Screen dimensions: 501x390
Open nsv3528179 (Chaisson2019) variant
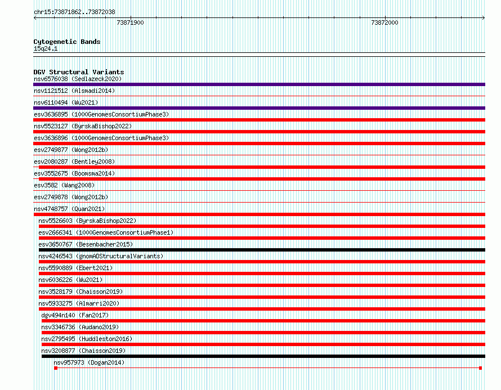(80, 292)
